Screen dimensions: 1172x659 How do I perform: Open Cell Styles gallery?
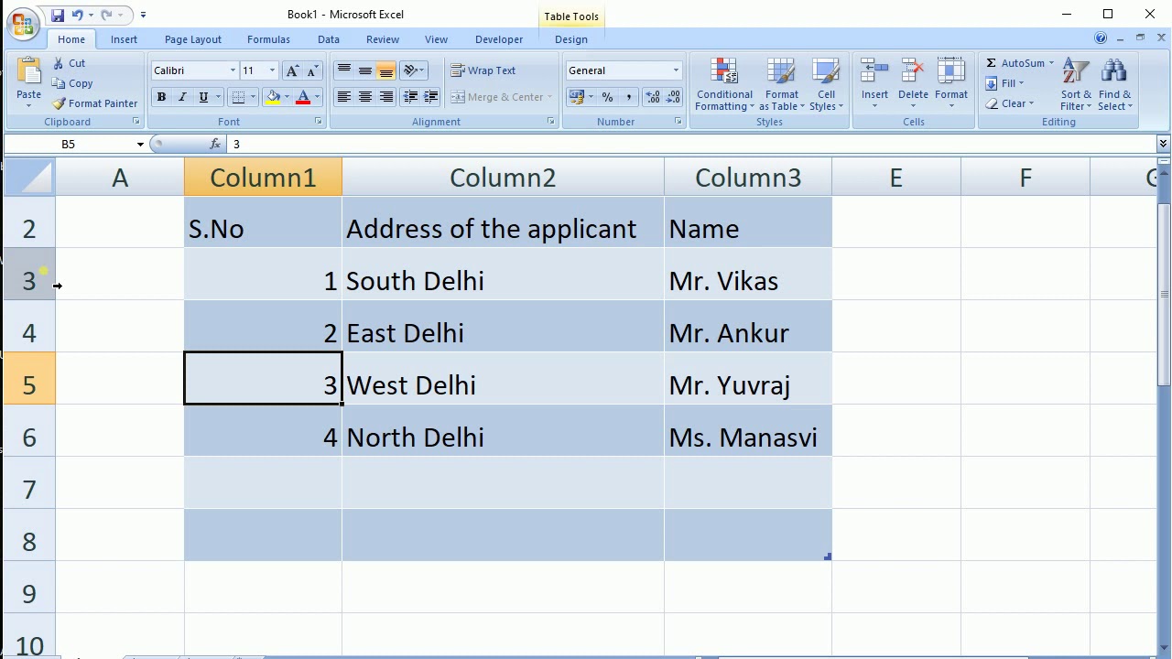point(826,85)
